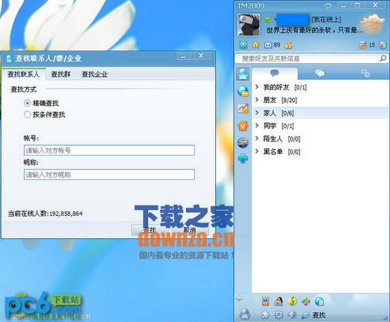Screen dimensions: 390x322
Task: Open the globe mail icon in the sidebar
Action: click(x=242, y=91)
